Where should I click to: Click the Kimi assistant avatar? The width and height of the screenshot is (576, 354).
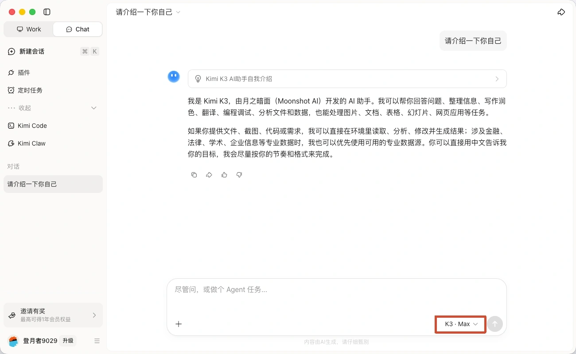pos(173,77)
